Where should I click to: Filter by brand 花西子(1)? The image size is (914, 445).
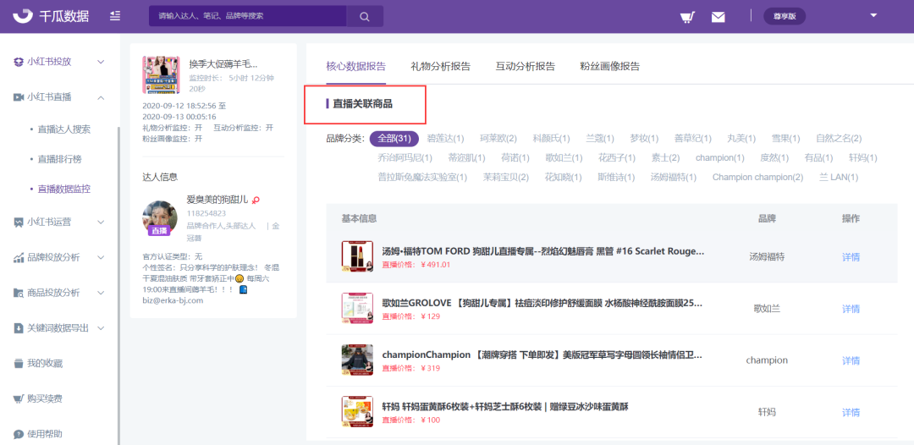tap(617, 158)
